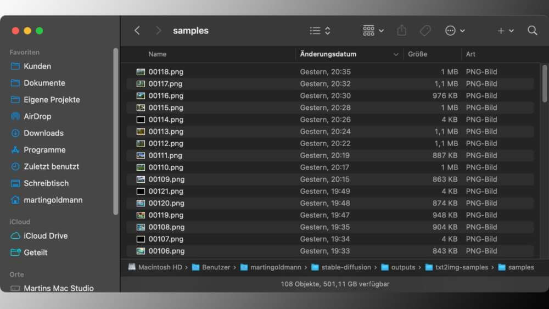Expand the grouping options dropdown
This screenshot has width=549, height=309.
(373, 31)
